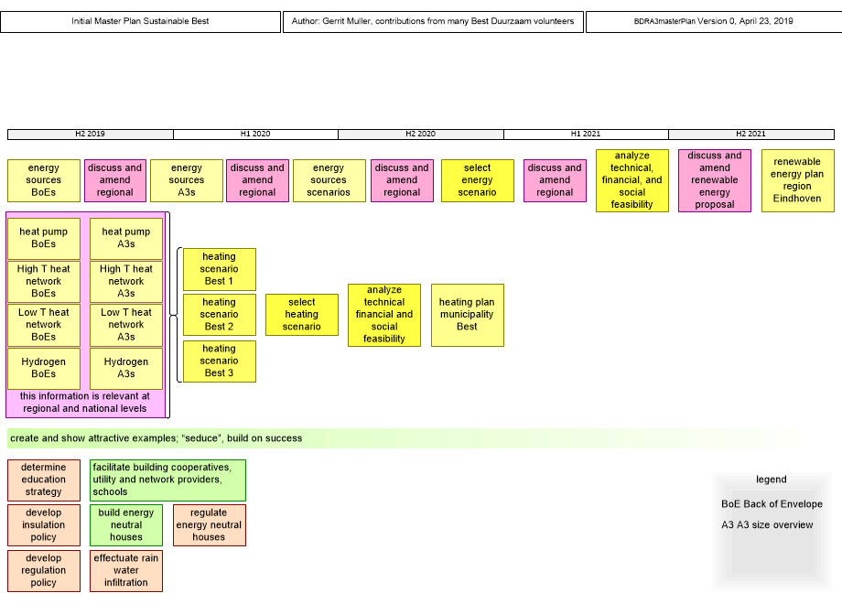The height and width of the screenshot is (604, 842).
Task: Click 'develop regulation policy' box
Action: pyautogui.click(x=44, y=571)
